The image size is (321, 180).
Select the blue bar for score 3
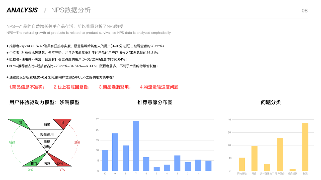(x=177, y=163)
